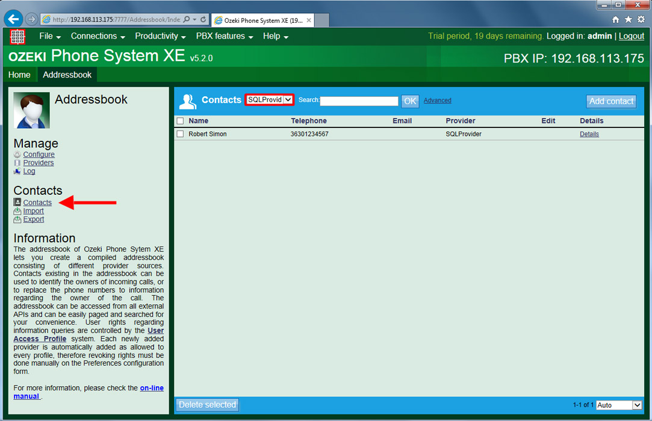Viewport: 652px width, 421px height.
Task: Toggle the select-all checkbox in table header
Action: (180, 121)
